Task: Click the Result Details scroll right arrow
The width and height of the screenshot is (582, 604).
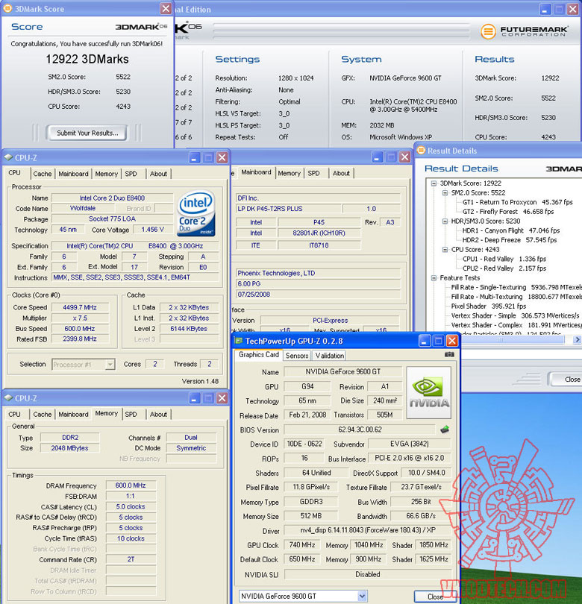Action: 577,339
